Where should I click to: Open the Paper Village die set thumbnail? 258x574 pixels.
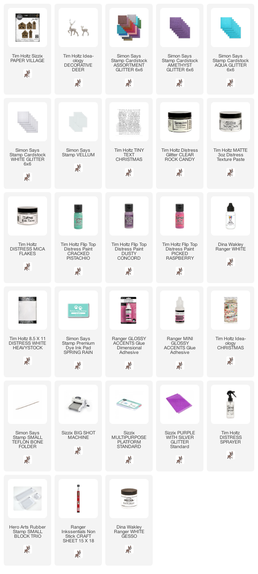27,28
